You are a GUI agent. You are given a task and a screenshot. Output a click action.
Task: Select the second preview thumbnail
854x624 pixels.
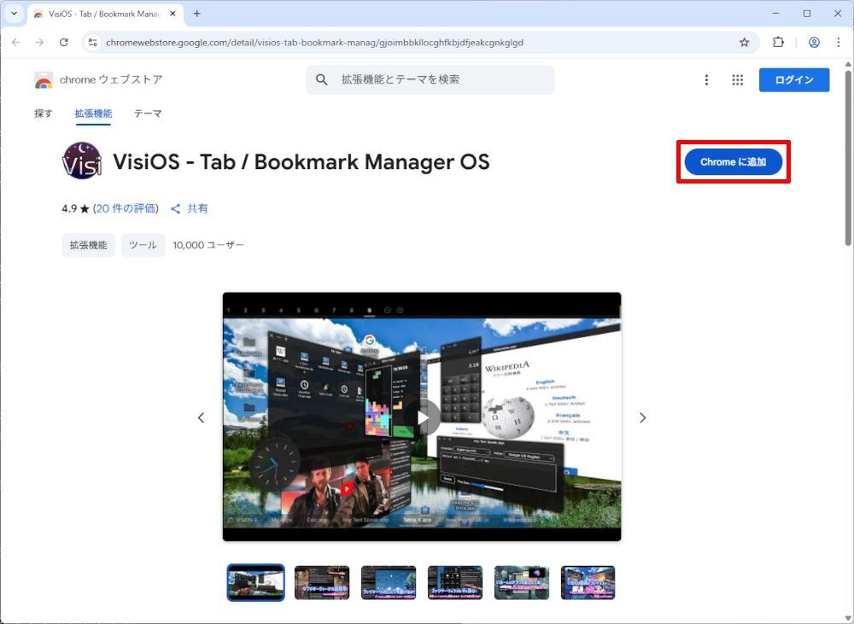(322, 582)
